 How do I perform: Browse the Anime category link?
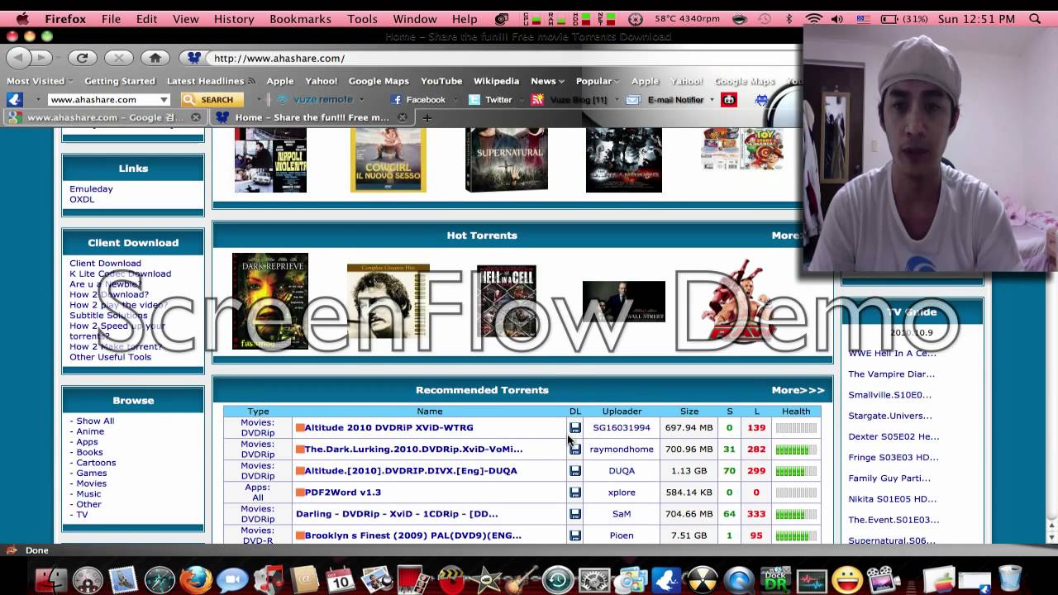[x=90, y=431]
